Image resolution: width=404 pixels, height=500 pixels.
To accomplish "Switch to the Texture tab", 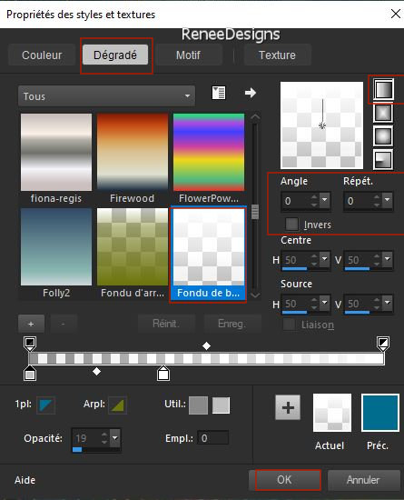I will (277, 55).
